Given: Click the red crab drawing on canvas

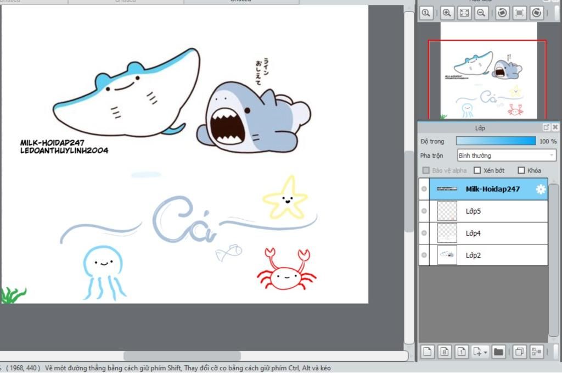Looking at the screenshot, I should click(286, 269).
